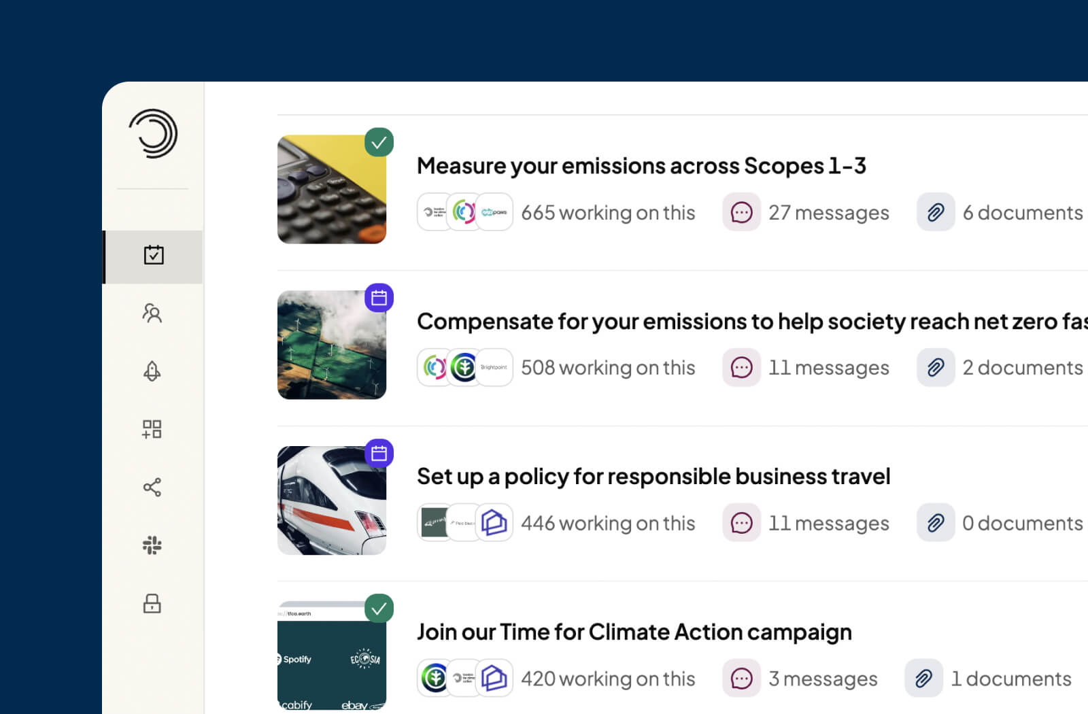Viewport: 1088px width, 714px height.
Task: Click the share network icon in sidebar
Action: 152,487
